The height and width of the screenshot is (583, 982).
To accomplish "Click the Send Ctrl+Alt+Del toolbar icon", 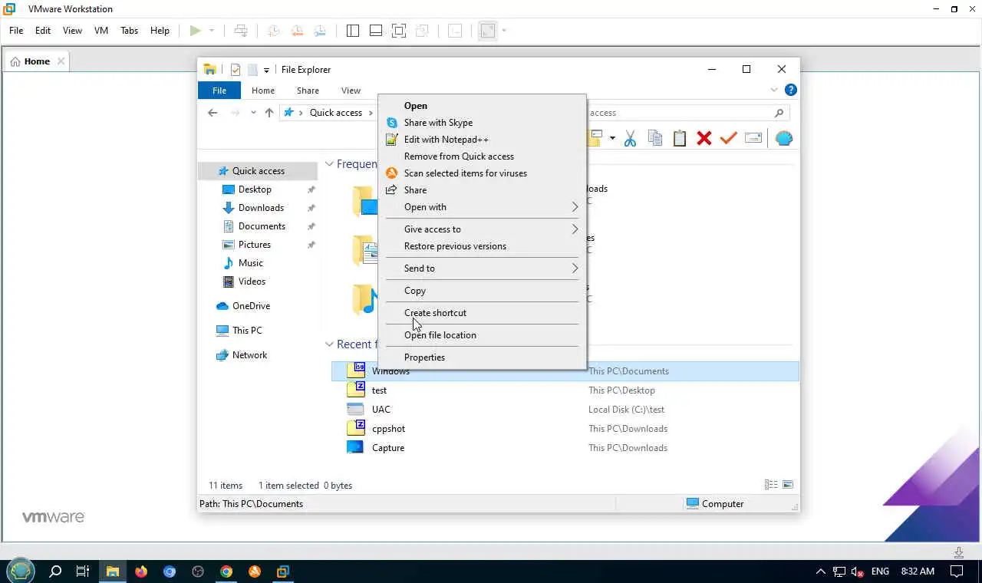I will (x=241, y=31).
